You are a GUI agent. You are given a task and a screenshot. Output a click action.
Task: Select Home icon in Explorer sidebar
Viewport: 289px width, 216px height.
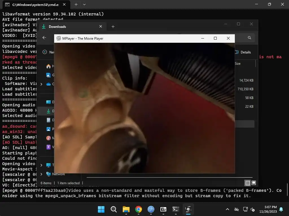[49, 66]
